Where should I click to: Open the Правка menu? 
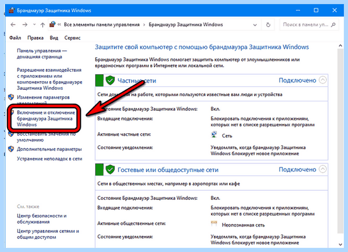tap(35, 38)
